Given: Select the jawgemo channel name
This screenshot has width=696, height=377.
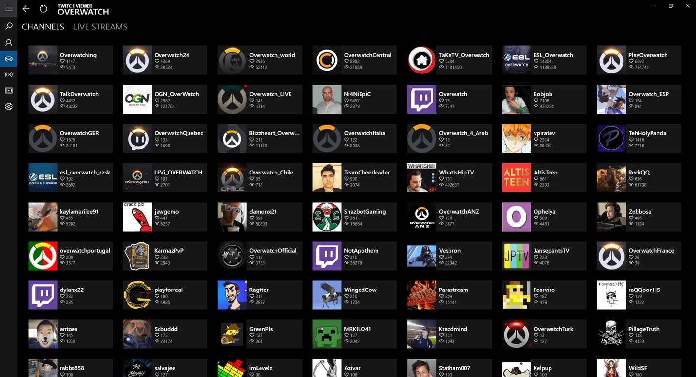Looking at the screenshot, I should click(x=167, y=212).
